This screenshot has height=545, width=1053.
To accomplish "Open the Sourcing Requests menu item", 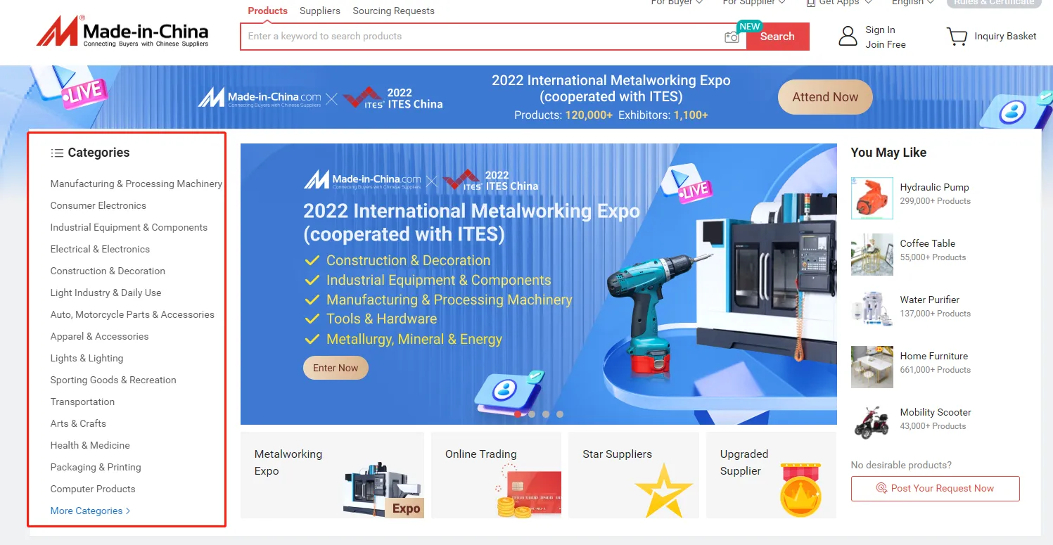I will (393, 11).
